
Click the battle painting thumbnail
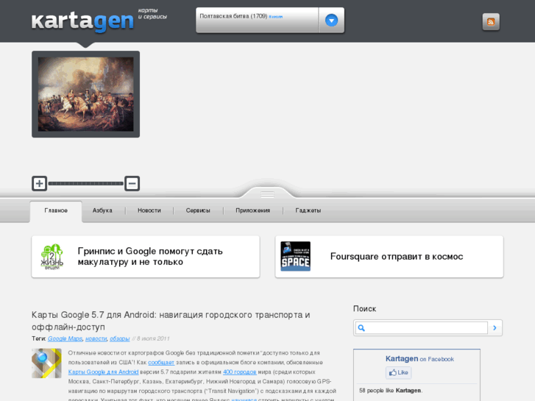(x=85, y=94)
